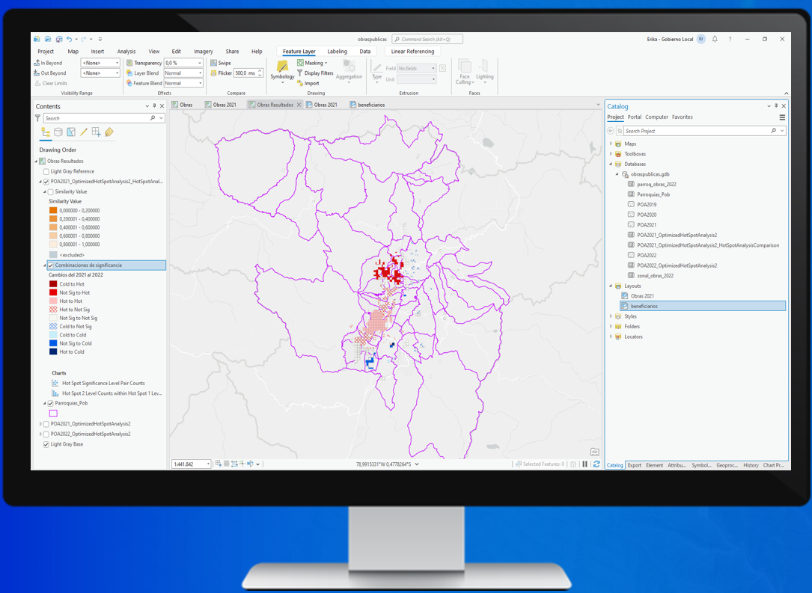The height and width of the screenshot is (593, 812).
Task: Open the Hot Spot Significance Level Pair Counts chart
Action: point(103,383)
